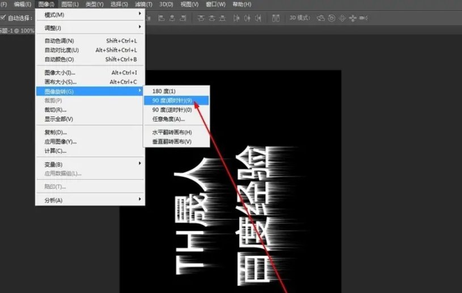Viewport: 462px width, 293px height.
Task: Select 90 度(顺时针)(9) rotation
Action: coord(176,101)
